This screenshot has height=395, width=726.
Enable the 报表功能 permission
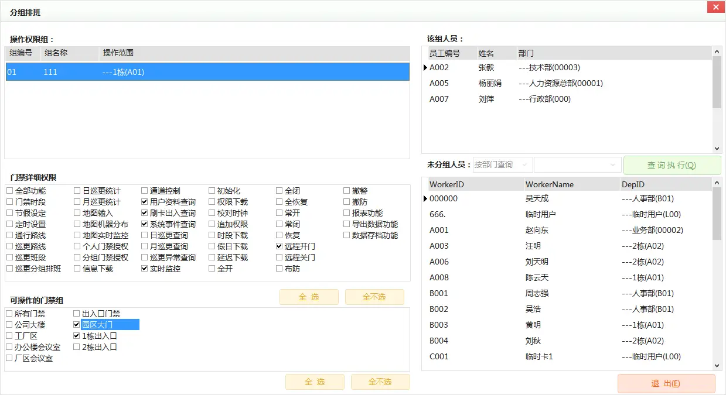coord(346,212)
